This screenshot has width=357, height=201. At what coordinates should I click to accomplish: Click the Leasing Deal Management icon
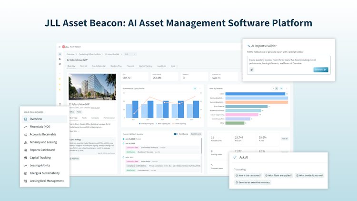[x=26, y=181]
